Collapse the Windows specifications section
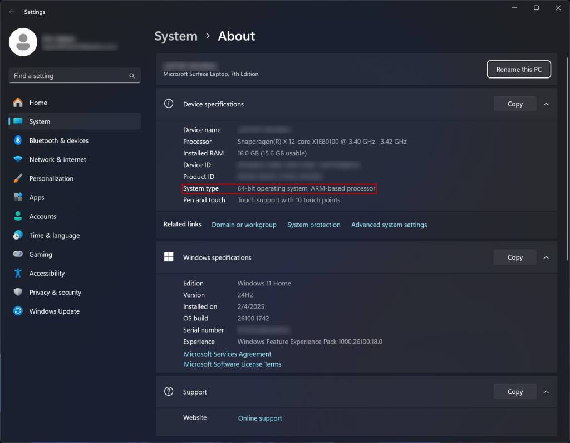Image resolution: width=570 pixels, height=443 pixels. click(546, 257)
